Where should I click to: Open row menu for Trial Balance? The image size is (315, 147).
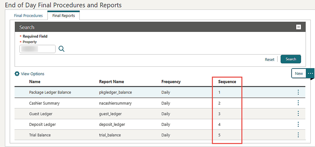pos(298,135)
